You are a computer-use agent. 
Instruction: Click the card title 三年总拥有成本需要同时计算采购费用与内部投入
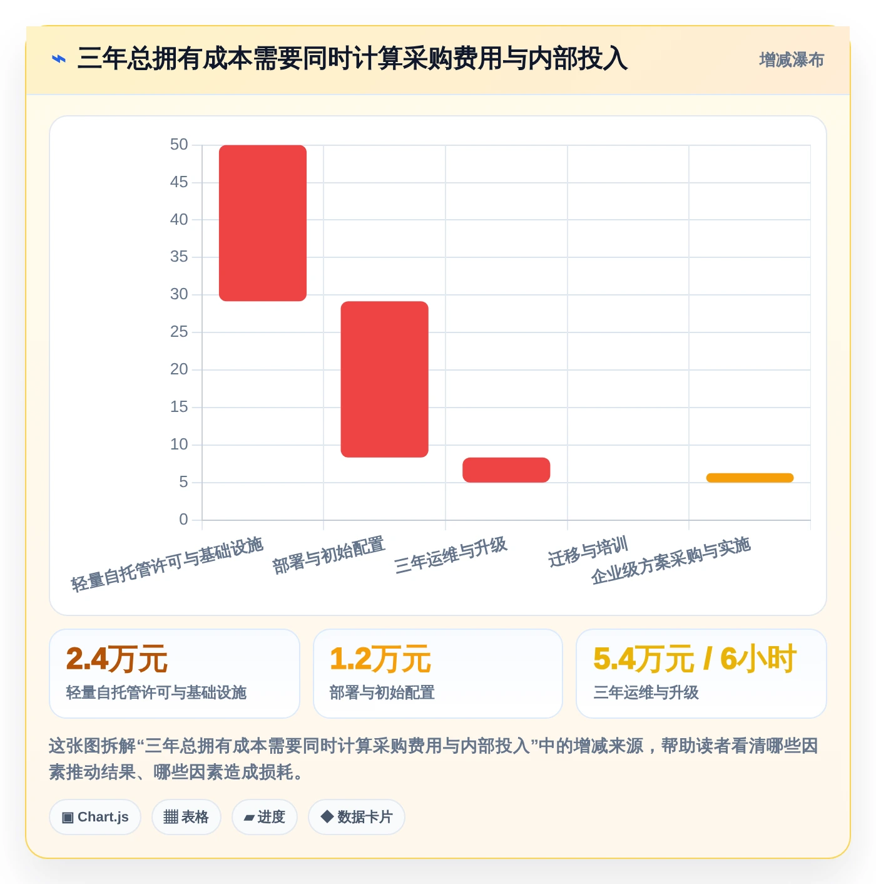click(352, 58)
